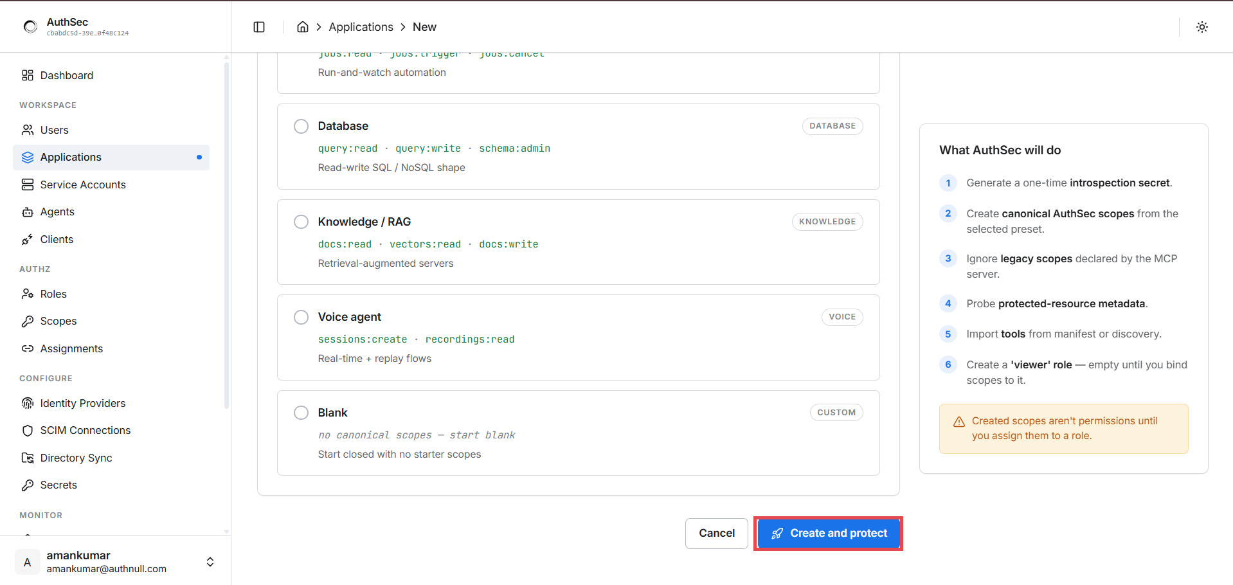Navigate to the Applications breadcrumb link
Viewport: 1233px width, 585px height.
(x=361, y=27)
